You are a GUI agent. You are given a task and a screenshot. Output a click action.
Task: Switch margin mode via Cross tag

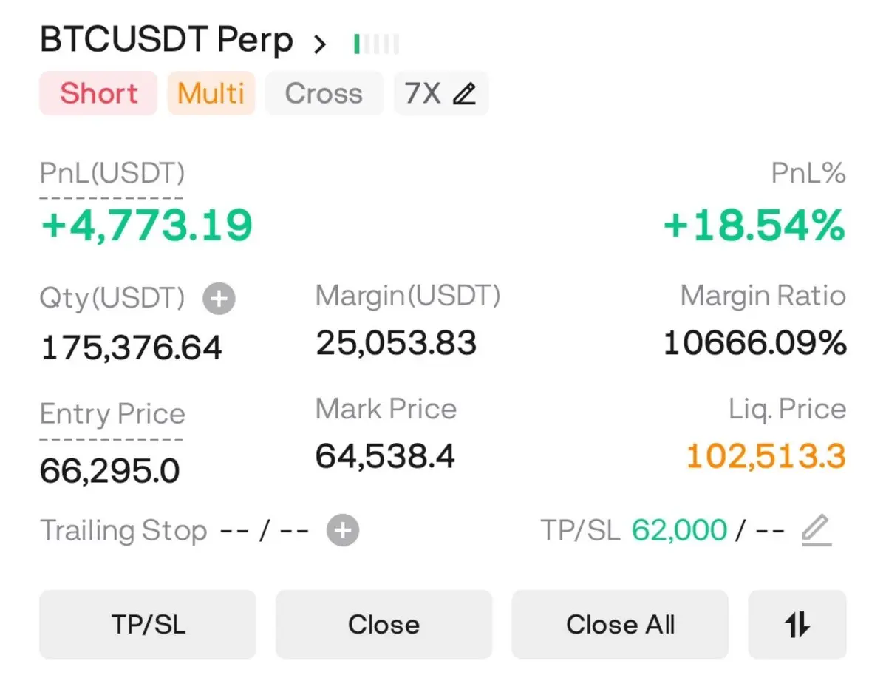pyautogui.click(x=324, y=93)
